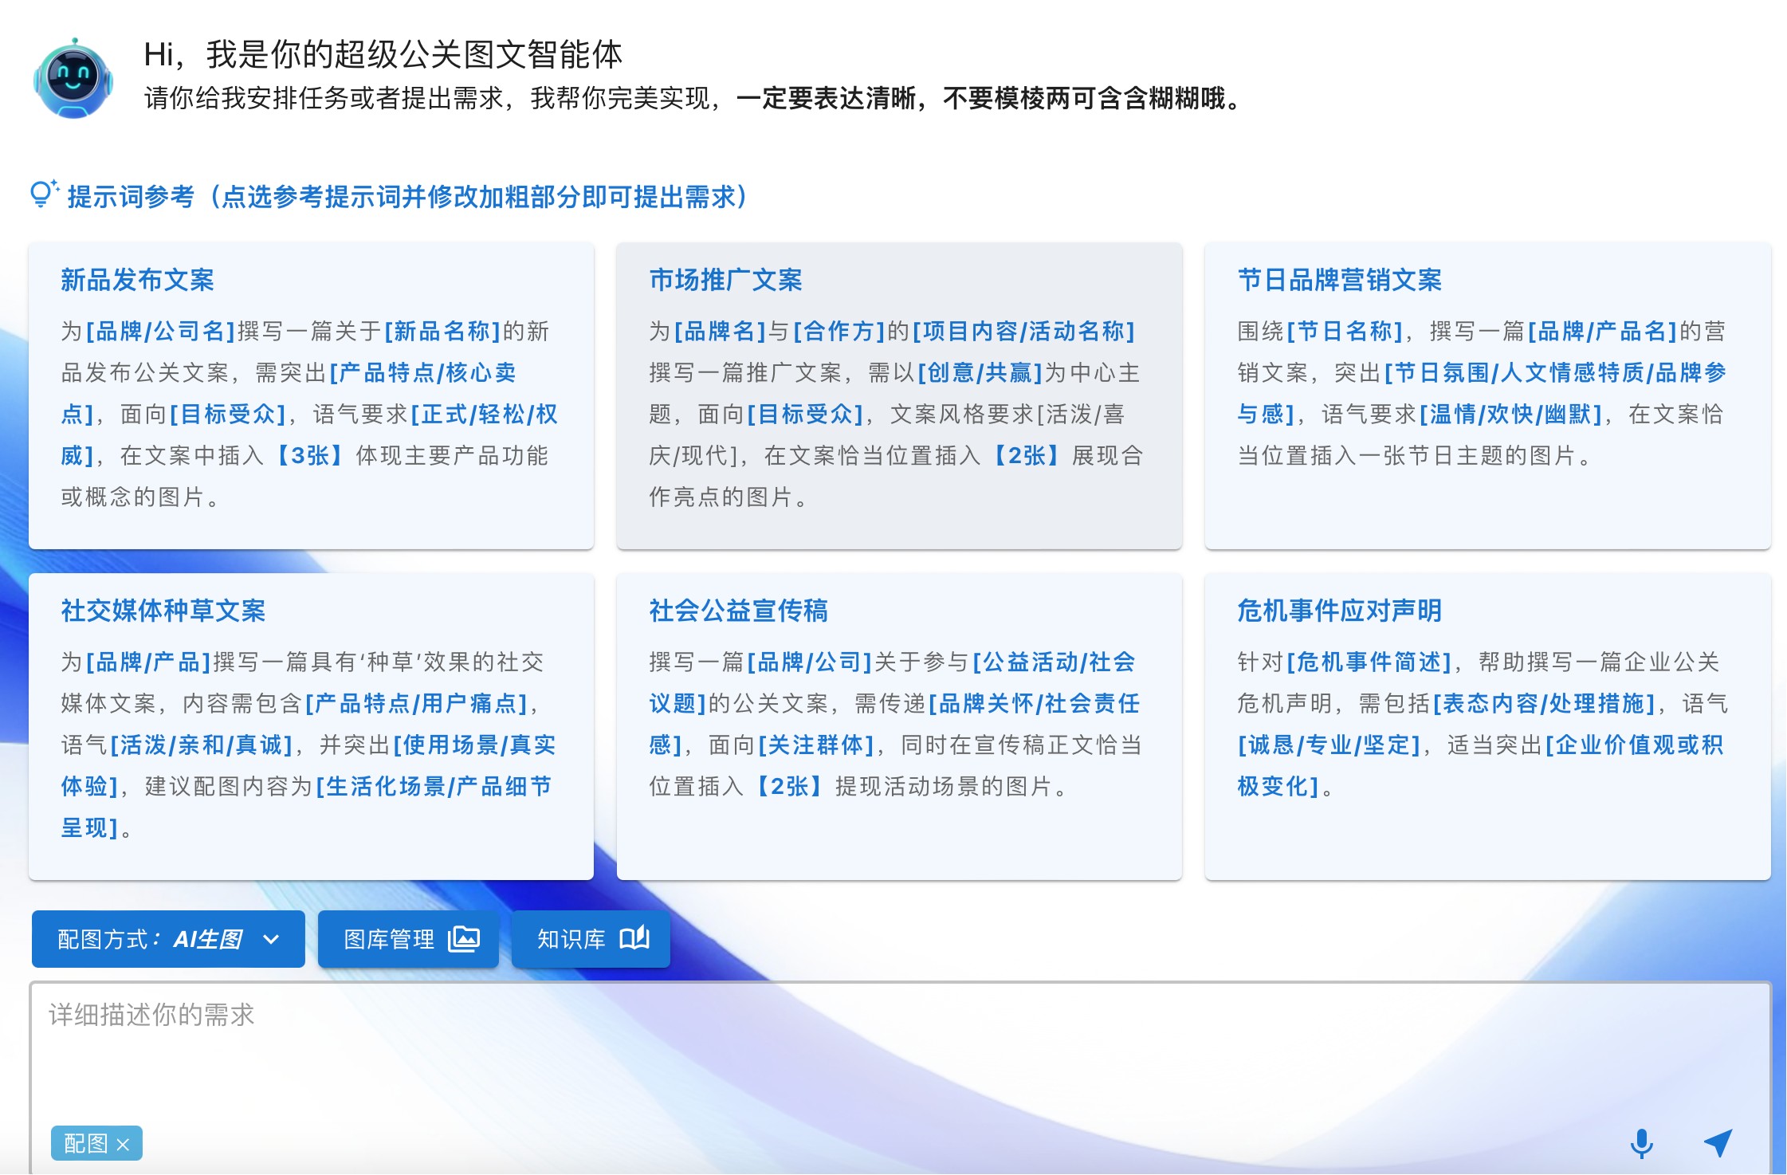1787x1175 pixels.
Task: Remove the 配图 tag with its X
Action: click(x=123, y=1145)
